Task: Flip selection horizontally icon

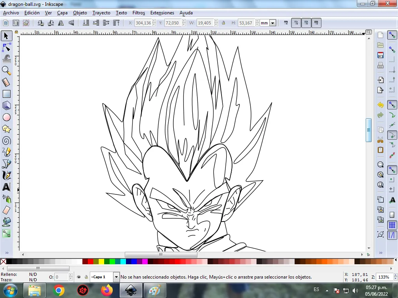Action: tap(61, 23)
